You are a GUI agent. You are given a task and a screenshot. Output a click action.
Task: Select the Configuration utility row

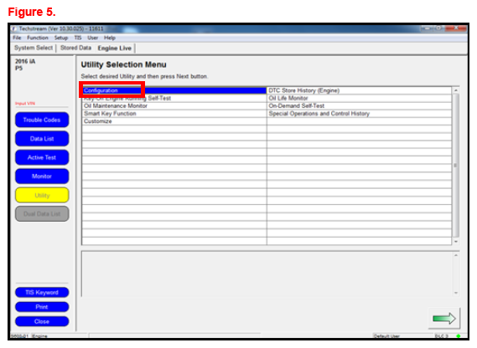(174, 90)
